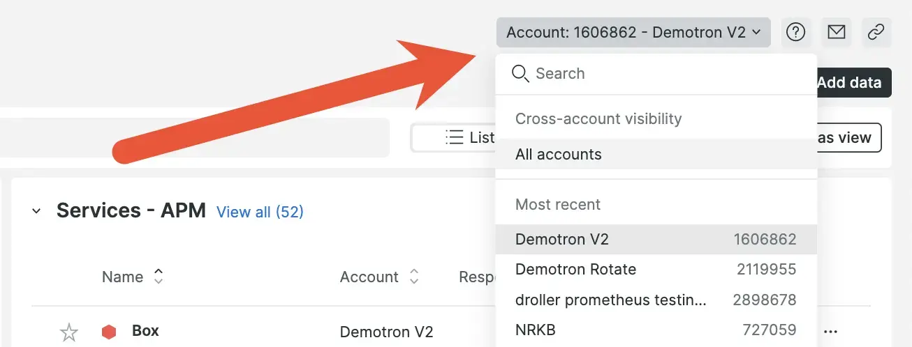912x347 pixels.
Task: Click the List view icon
Action: tap(455, 137)
